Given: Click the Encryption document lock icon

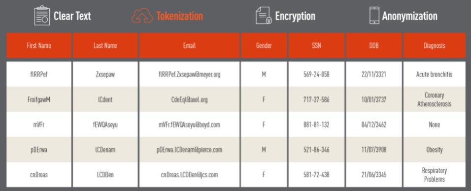Looking at the screenshot, I should (264, 16).
